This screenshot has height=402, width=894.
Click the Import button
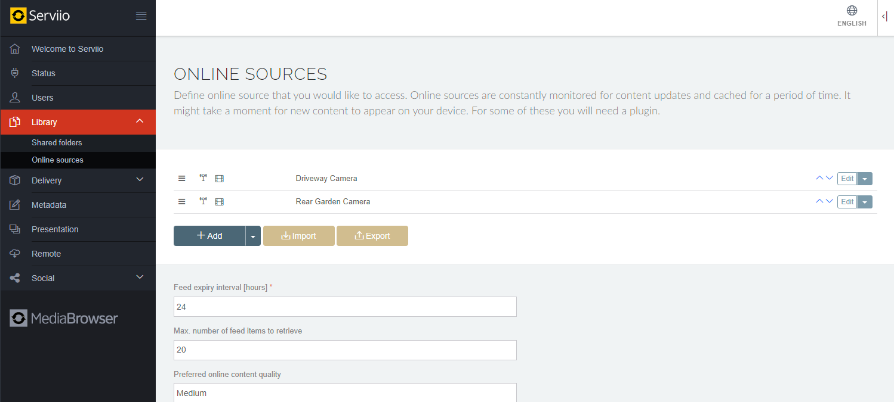299,236
